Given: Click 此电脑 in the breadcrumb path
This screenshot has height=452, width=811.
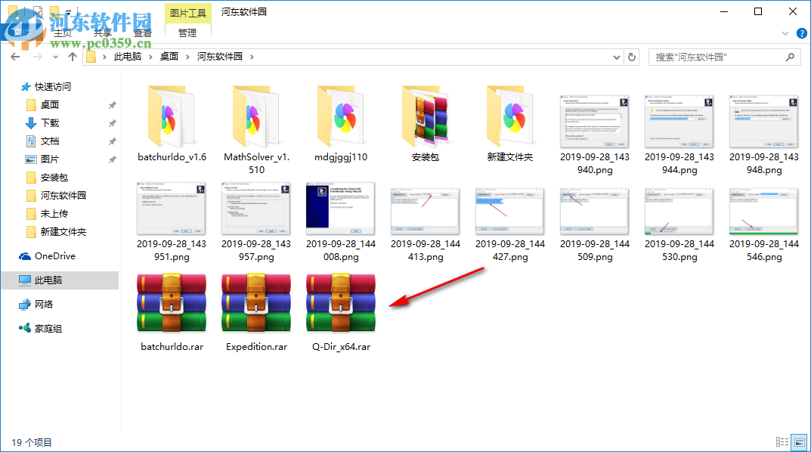Looking at the screenshot, I should 128,56.
